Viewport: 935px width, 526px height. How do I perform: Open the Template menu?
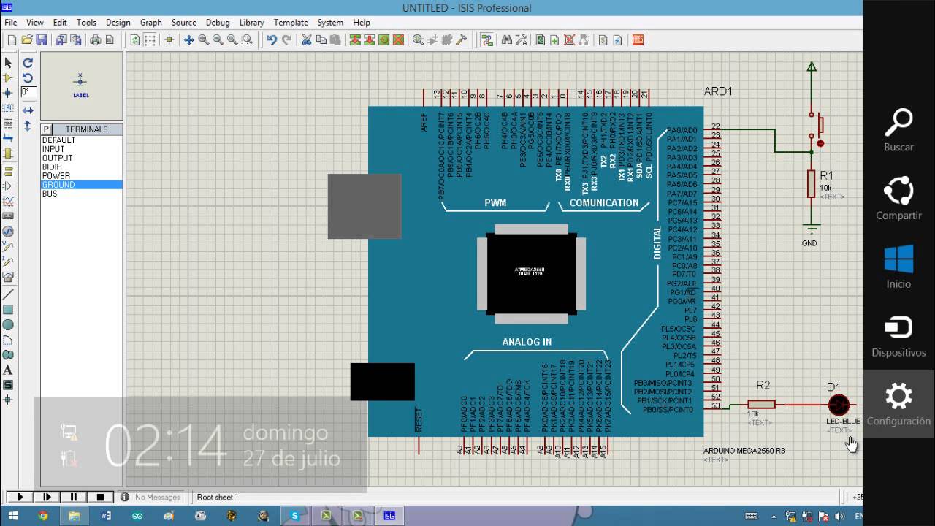pos(291,23)
